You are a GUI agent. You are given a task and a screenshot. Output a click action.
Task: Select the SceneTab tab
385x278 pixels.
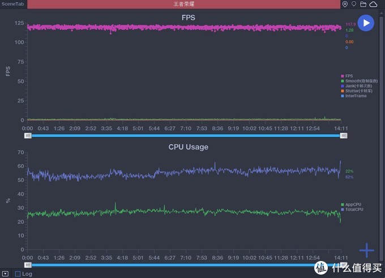pyautogui.click(x=12, y=4)
